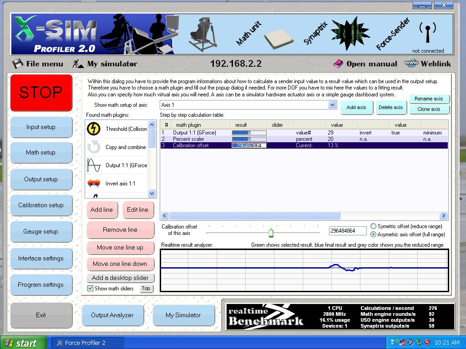Viewport: 466px width, 349px height.
Task: Click the Edit line button
Action: pyautogui.click(x=137, y=209)
